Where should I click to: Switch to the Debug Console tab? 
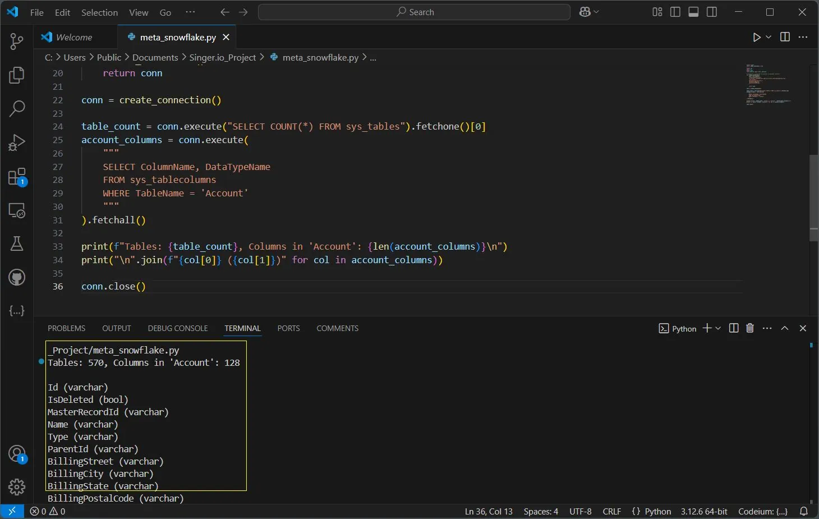pyautogui.click(x=178, y=328)
